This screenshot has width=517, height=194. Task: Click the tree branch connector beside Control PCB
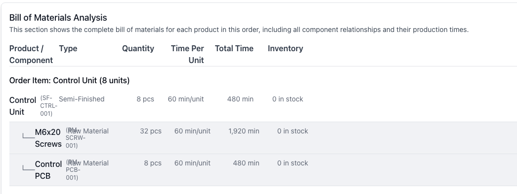click(29, 168)
